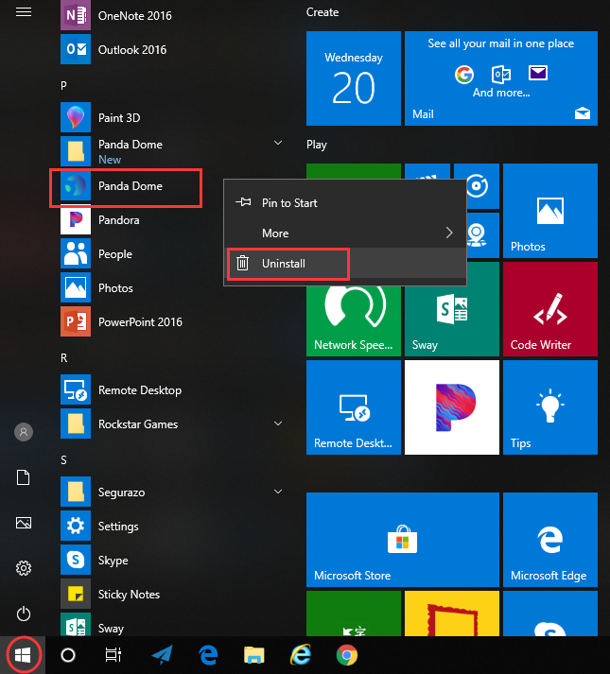Open the Photos tile
Viewport: 610px width, 674px height.
550,211
